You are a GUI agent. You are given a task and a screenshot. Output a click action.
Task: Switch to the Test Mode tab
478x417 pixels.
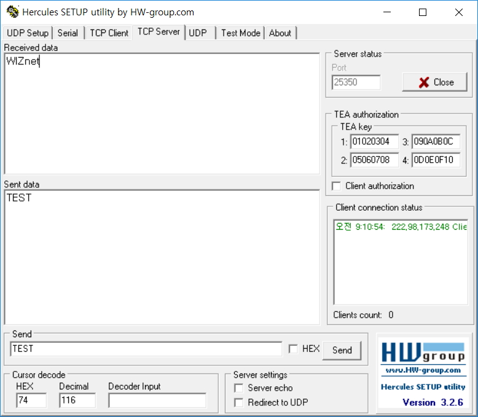tap(240, 33)
